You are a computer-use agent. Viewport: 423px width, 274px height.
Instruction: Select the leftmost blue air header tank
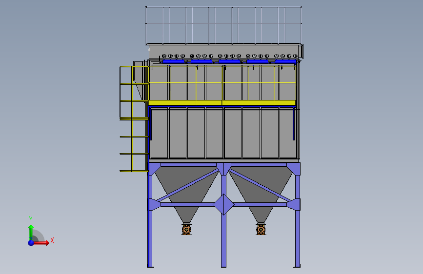point(174,62)
